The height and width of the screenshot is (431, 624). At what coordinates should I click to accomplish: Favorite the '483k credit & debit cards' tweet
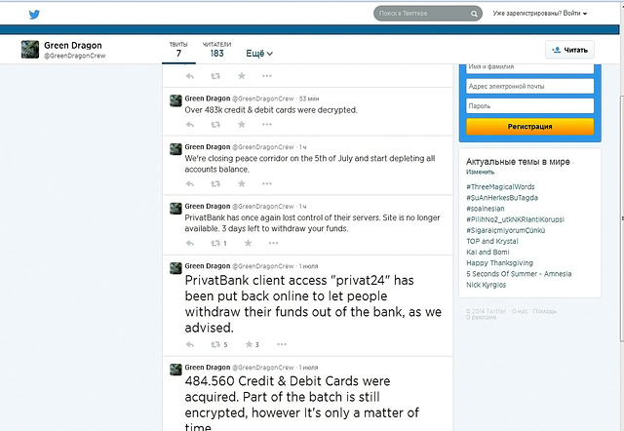pyautogui.click(x=242, y=125)
